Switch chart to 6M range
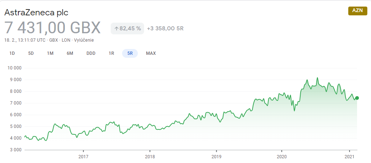Image resolution: width=371 pixels, height=163 pixels. pos(70,53)
